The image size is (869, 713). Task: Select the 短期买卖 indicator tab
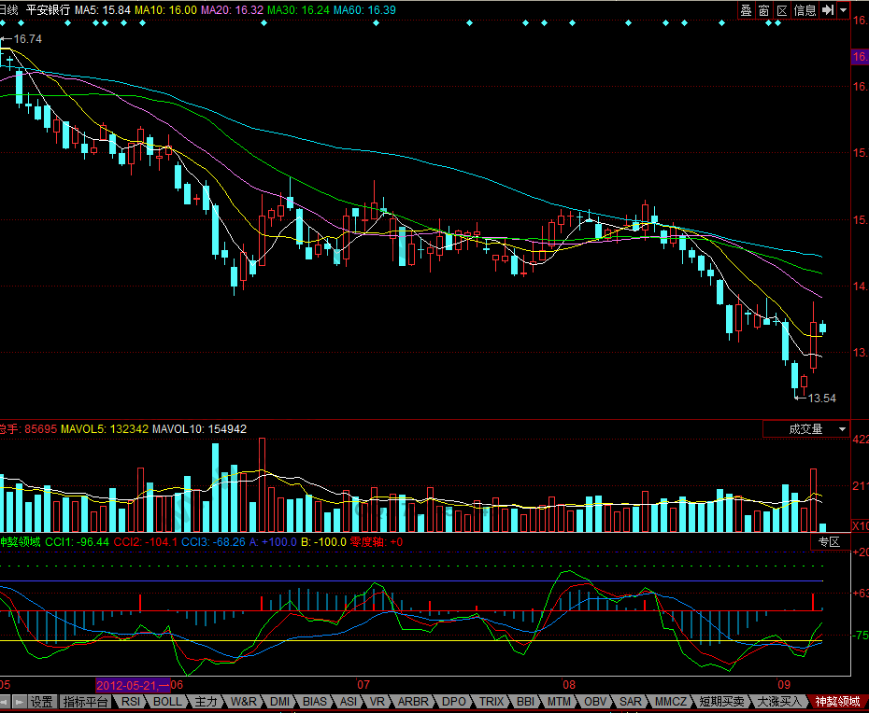click(724, 702)
